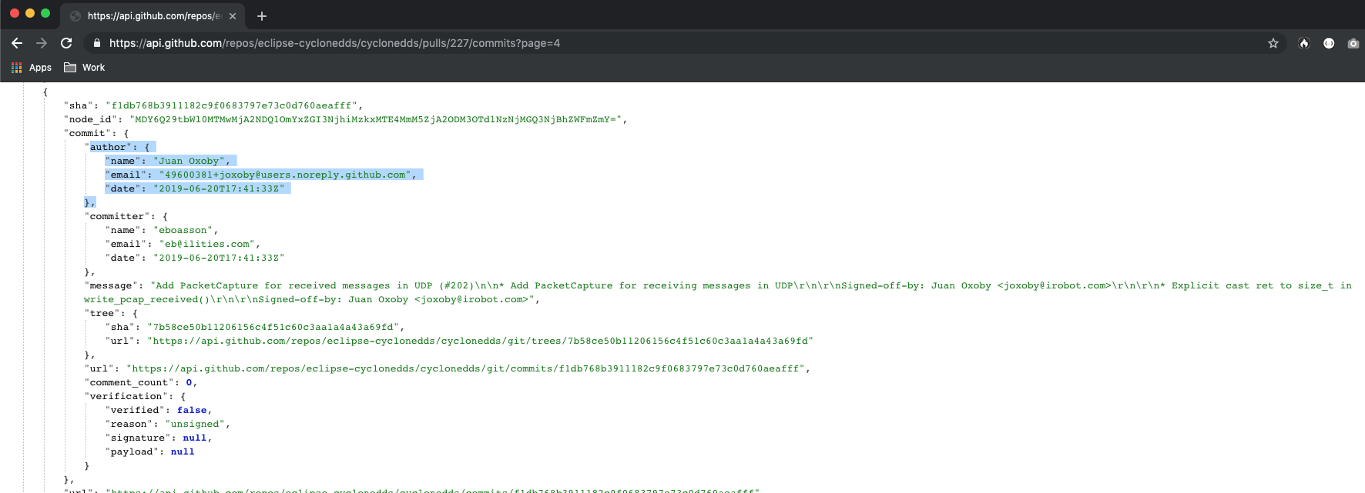
Task: Open the git commits URL link
Action: pos(465,368)
